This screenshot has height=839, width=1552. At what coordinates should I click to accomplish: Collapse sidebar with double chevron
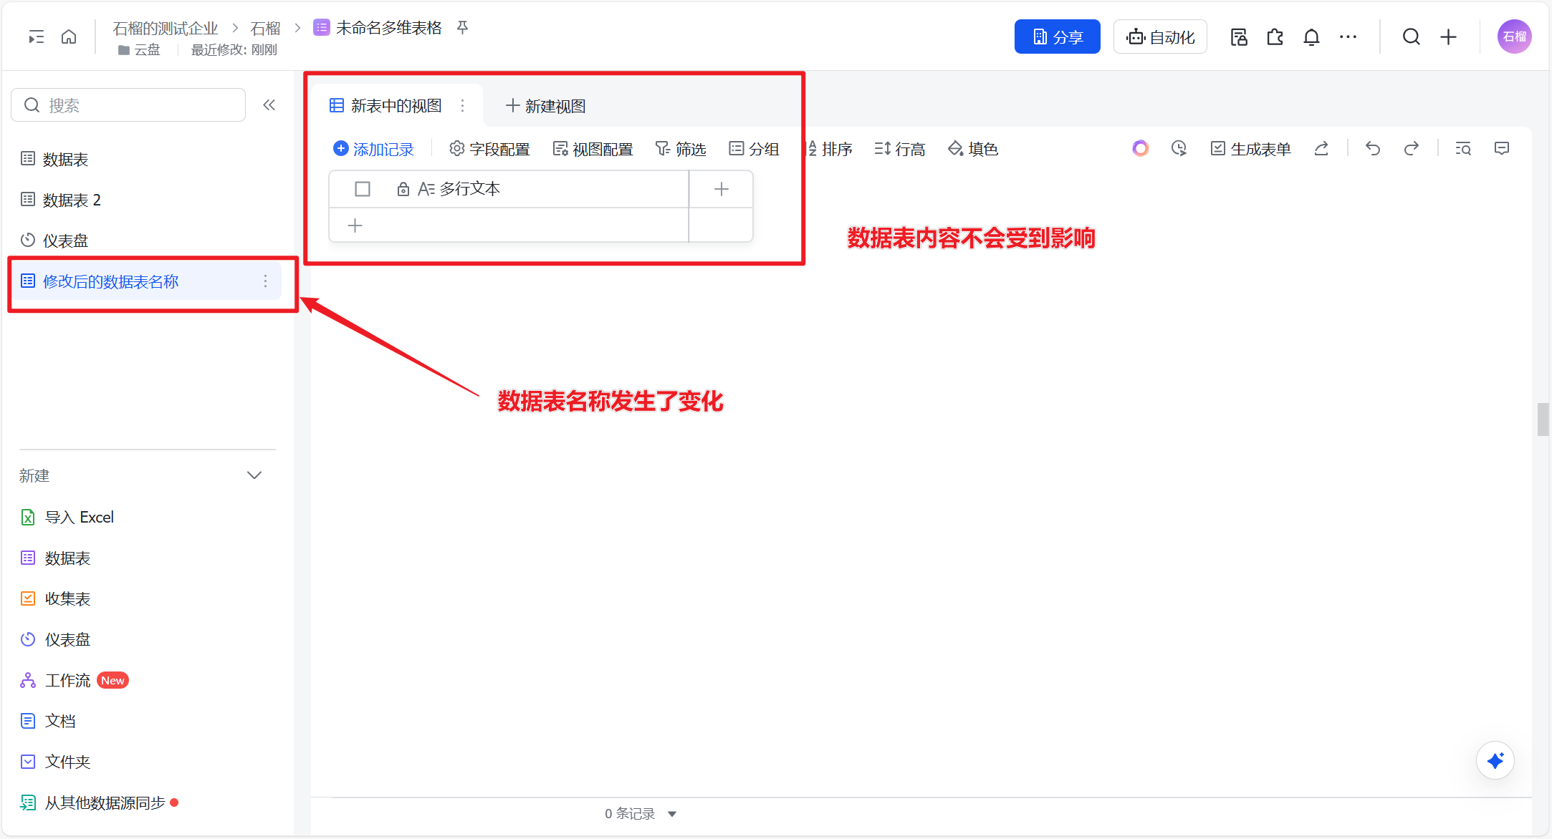coord(269,105)
